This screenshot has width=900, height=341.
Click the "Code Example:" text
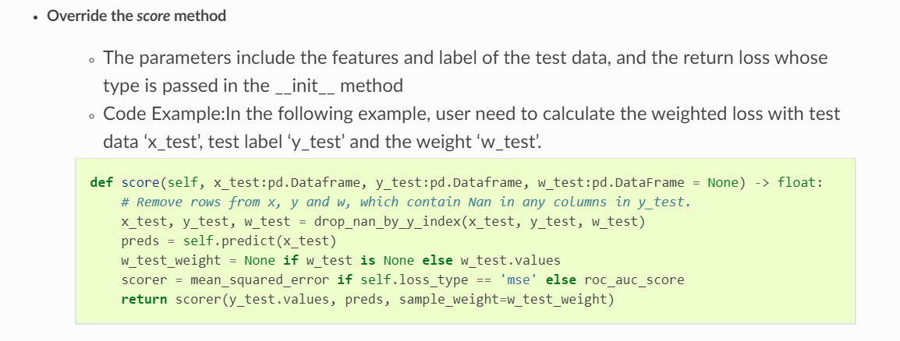163,114
